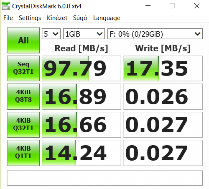Viewport: 209px width, 189px height.
Task: Start the 4KiB Q8T8 test
Action: click(23, 96)
